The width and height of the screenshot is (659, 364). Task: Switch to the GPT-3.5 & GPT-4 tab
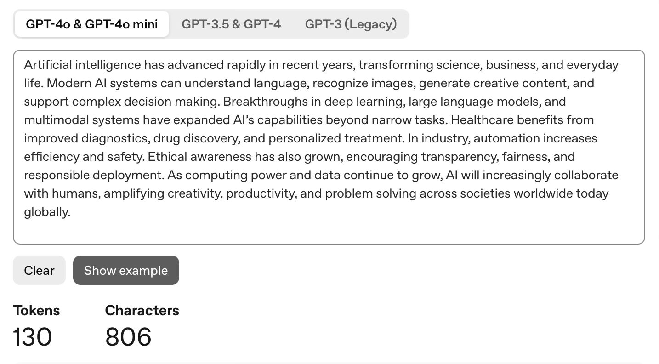tap(231, 23)
